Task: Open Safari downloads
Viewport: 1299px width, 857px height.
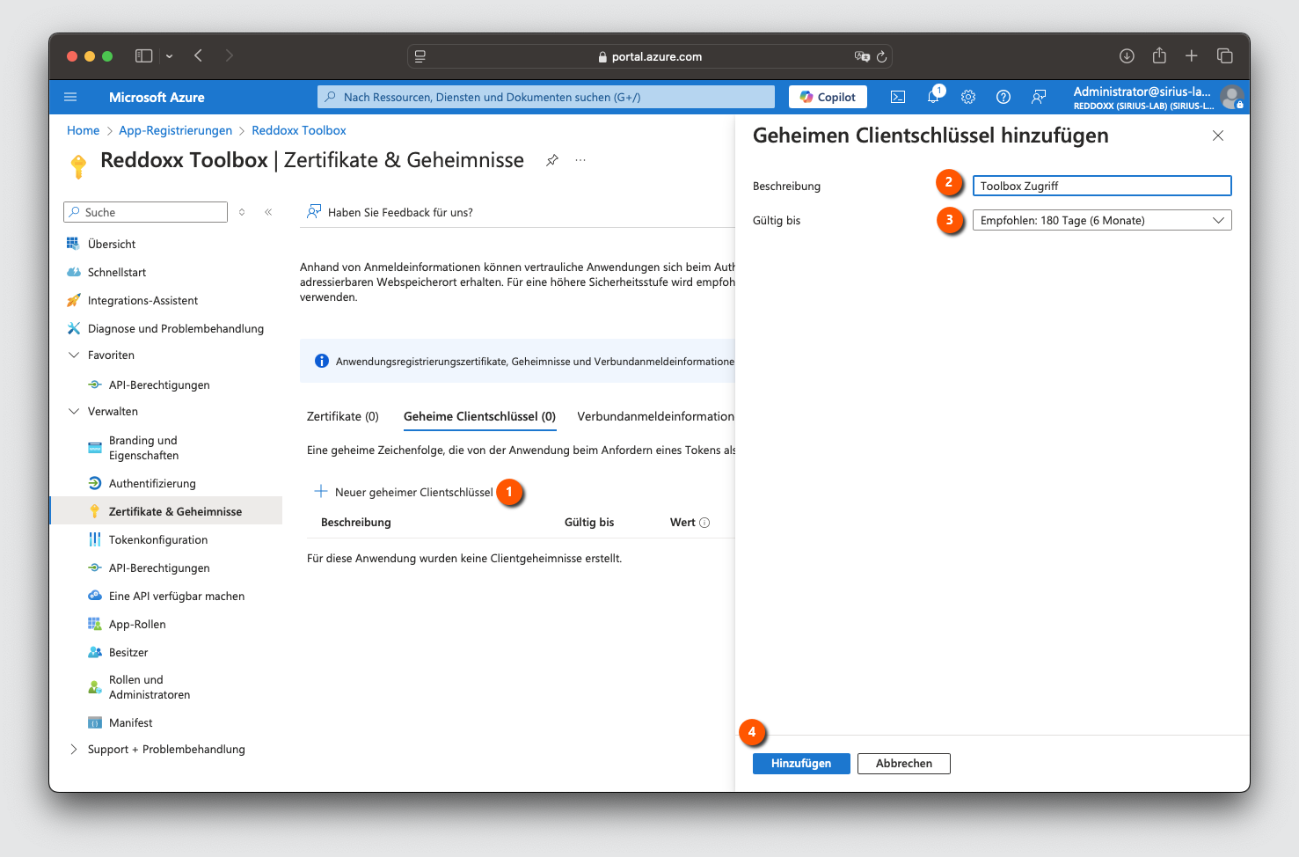Action: tap(1127, 55)
